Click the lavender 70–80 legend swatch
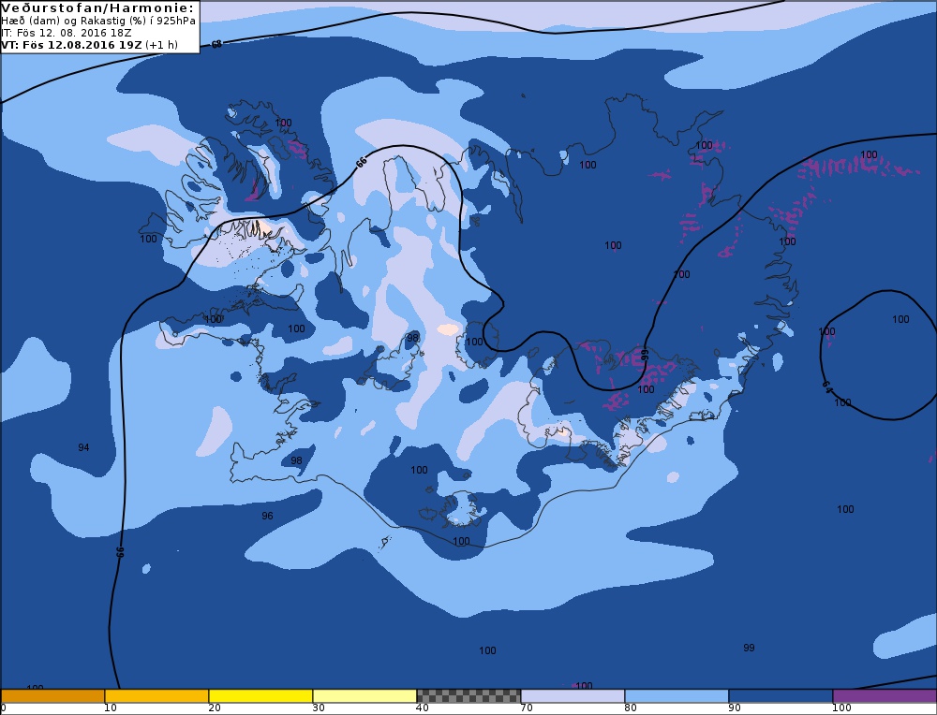 tap(573, 696)
